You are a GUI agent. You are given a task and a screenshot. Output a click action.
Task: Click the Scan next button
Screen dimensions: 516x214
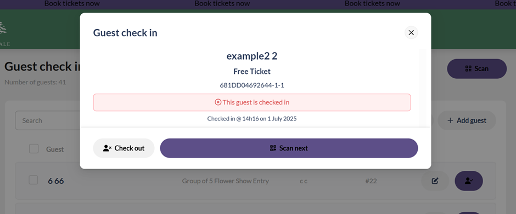pos(289,148)
